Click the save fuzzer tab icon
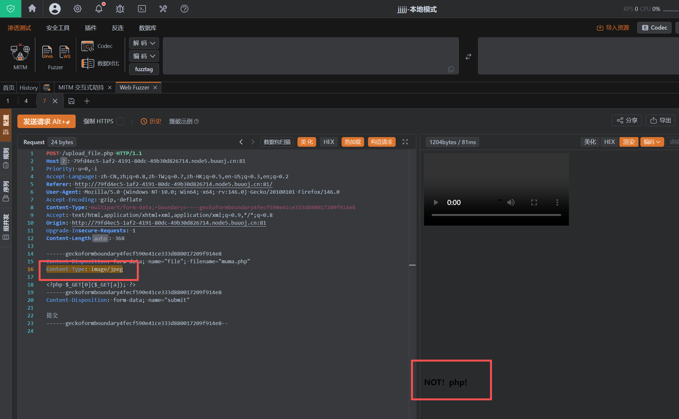 click(x=71, y=101)
